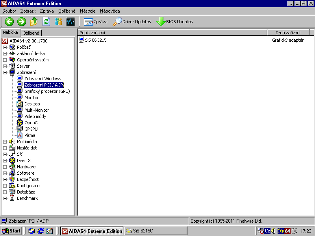Open the users icon in toolbar
The width and height of the screenshot is (315, 236).
[x=58, y=22]
